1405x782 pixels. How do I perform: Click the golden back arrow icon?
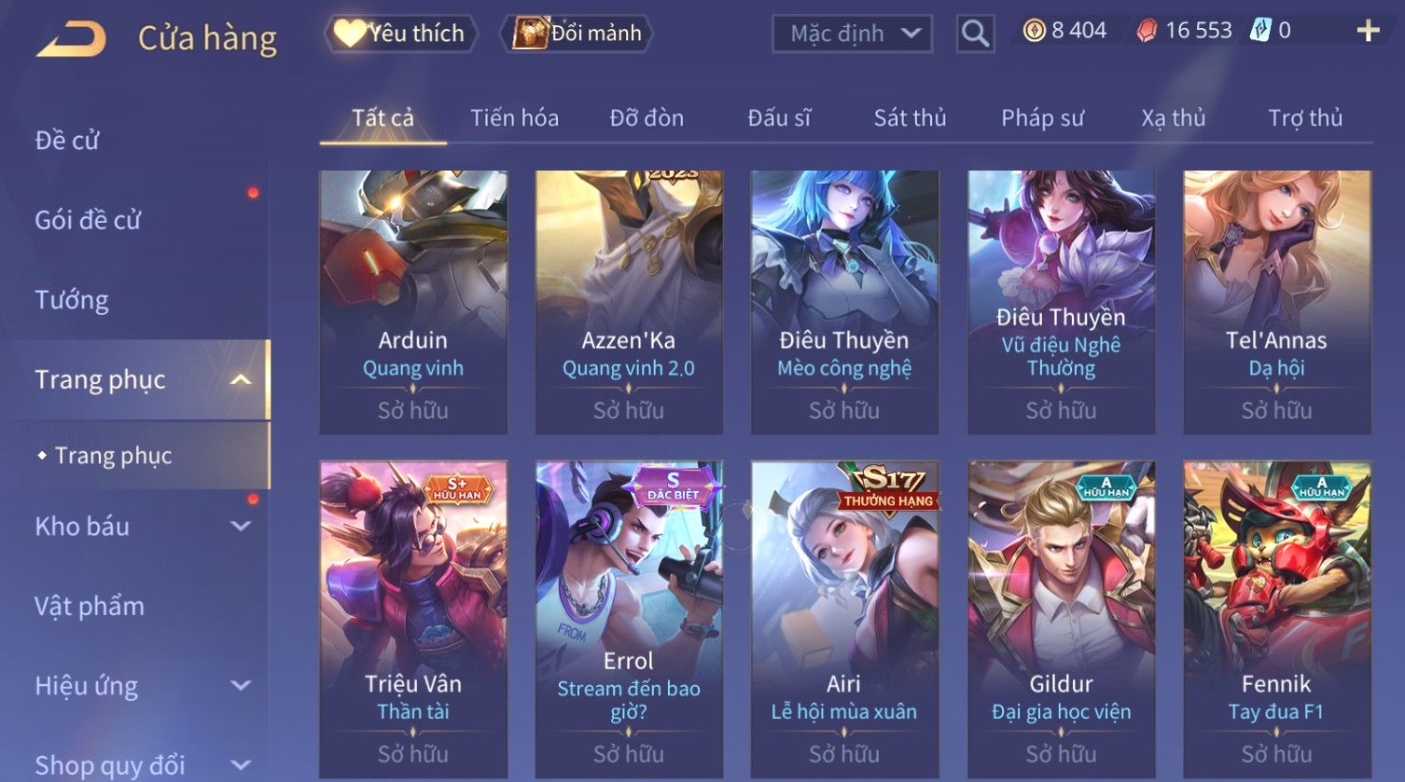(71, 39)
